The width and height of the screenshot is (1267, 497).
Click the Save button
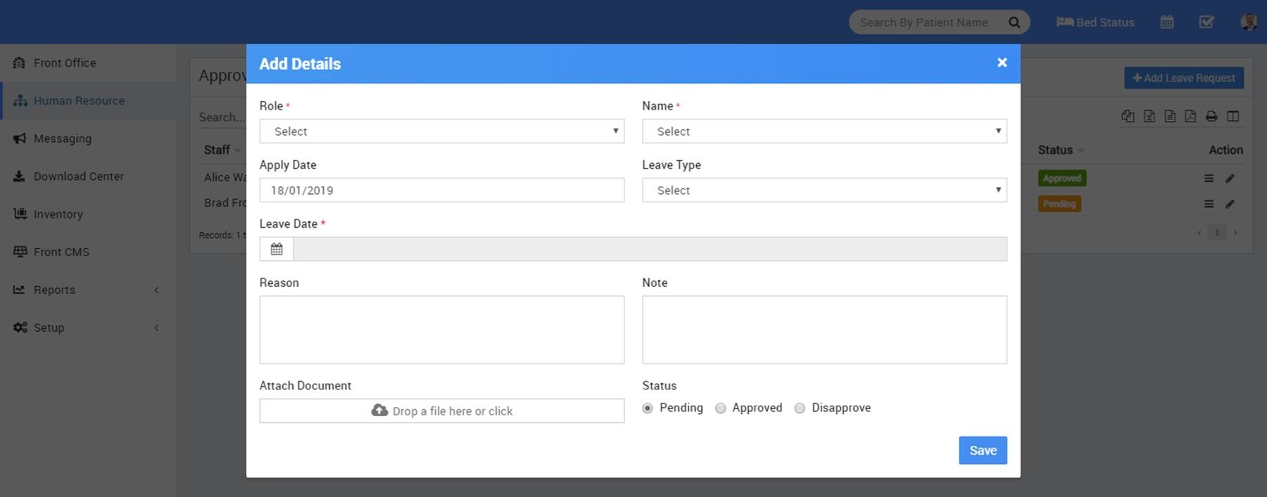[982, 451]
